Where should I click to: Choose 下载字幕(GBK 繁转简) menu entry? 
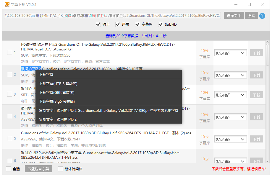[x=109, y=93]
